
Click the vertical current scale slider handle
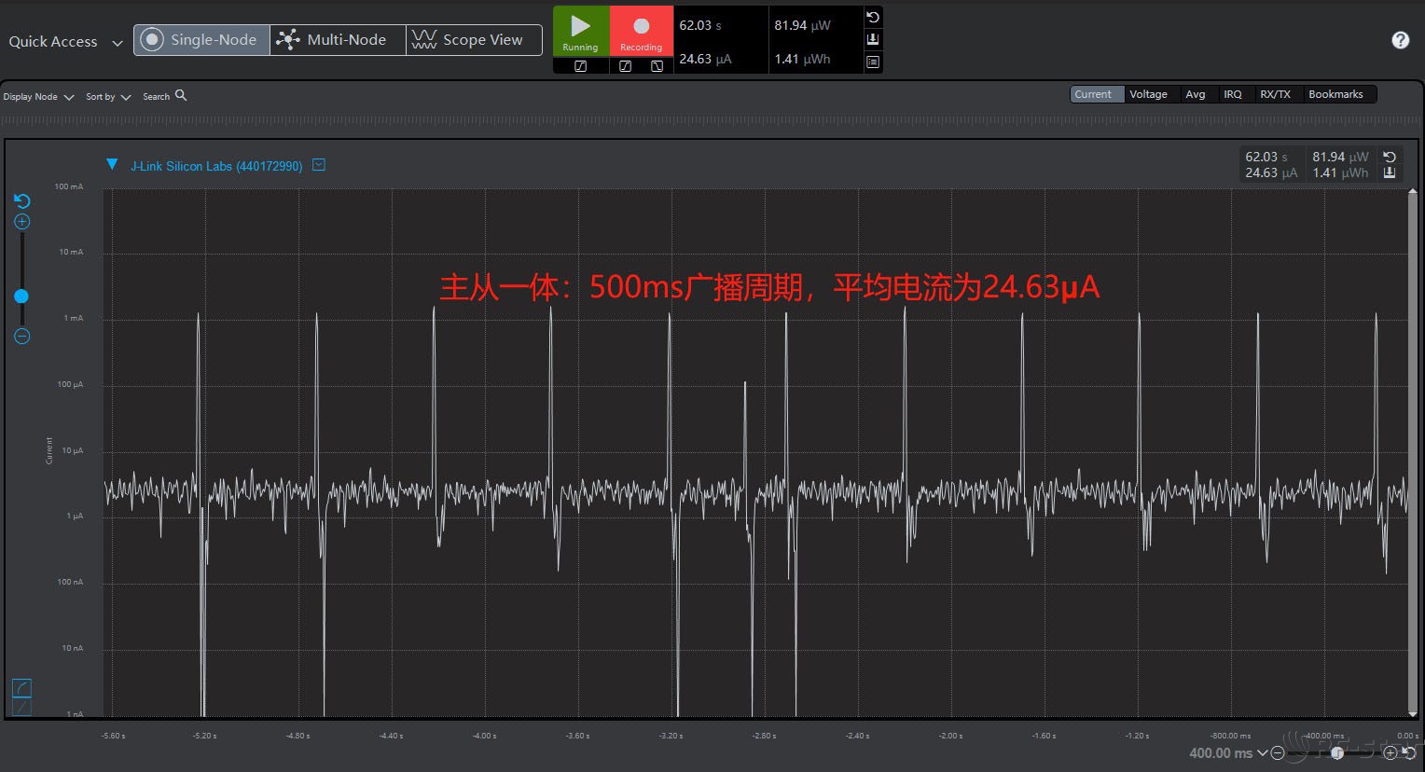[x=21, y=296]
